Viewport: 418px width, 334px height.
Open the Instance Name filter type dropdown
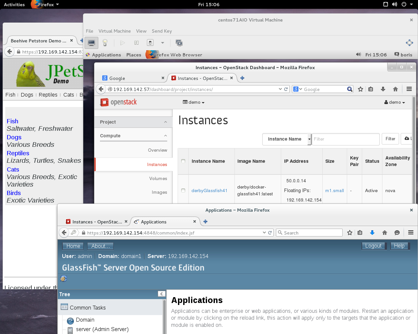(287, 139)
